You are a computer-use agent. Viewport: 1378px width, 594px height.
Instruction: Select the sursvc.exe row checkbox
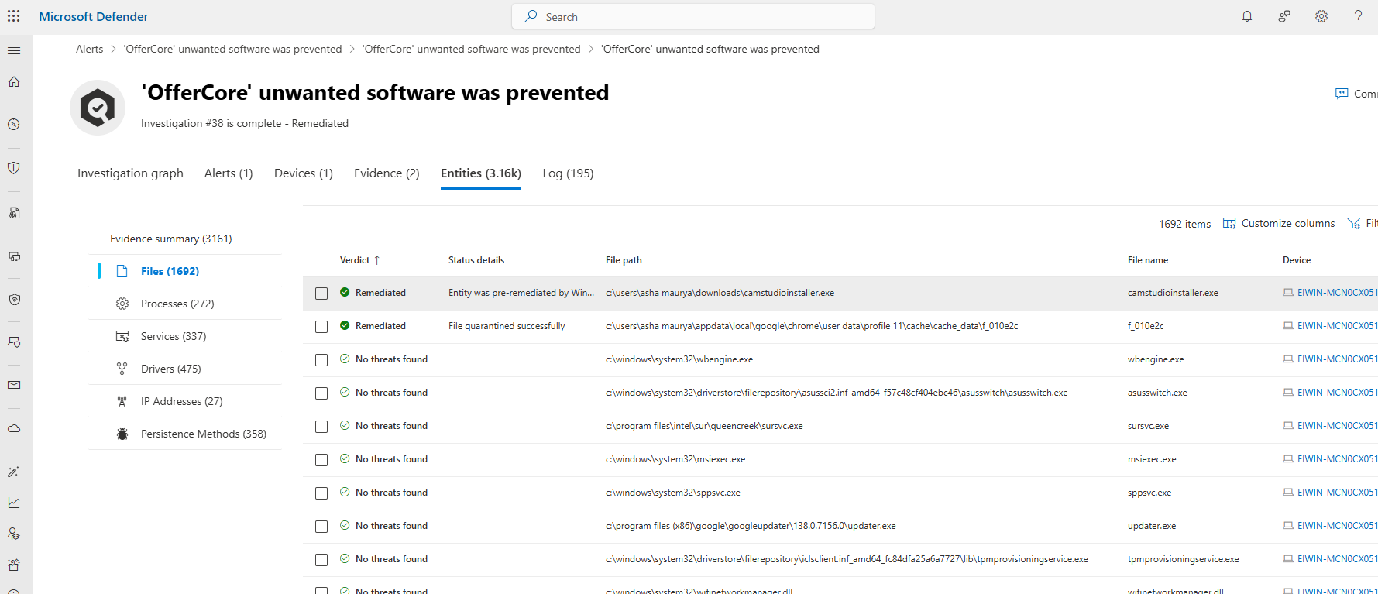(x=321, y=427)
